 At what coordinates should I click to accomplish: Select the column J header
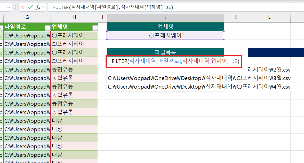coord(165,17)
